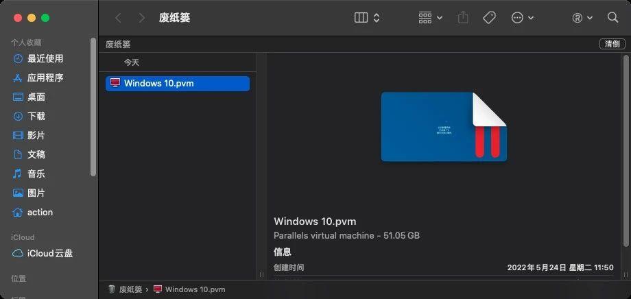Screen dimensions: 631x299
Task: Open the ellipsis action menu
Action: coord(517,18)
